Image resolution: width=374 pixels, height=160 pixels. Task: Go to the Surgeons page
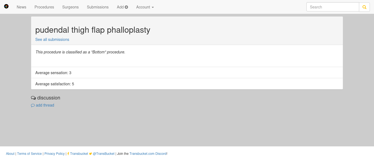(70, 7)
